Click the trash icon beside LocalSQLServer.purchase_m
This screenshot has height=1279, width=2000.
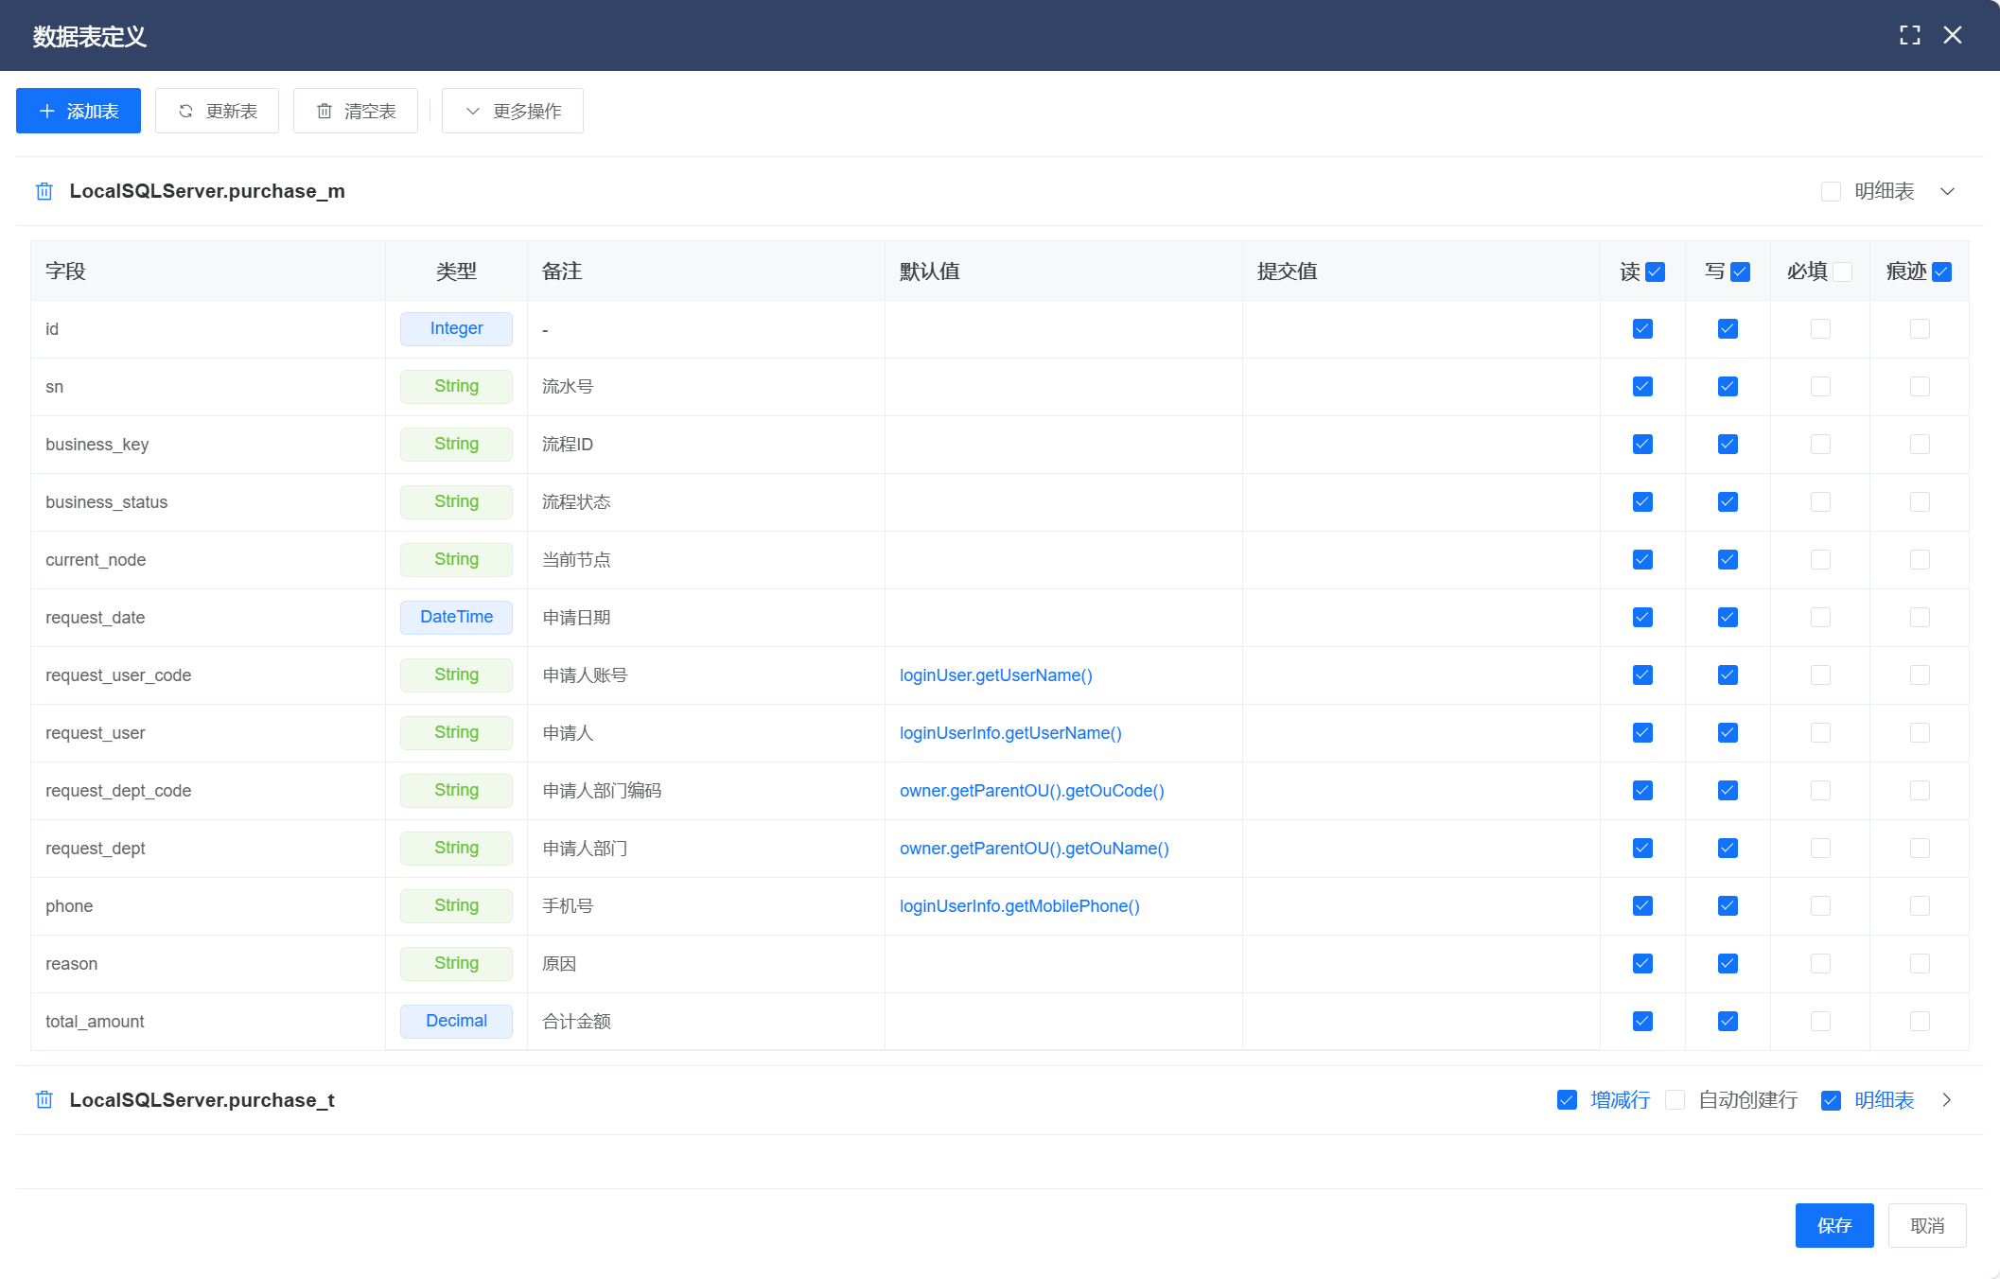(44, 192)
